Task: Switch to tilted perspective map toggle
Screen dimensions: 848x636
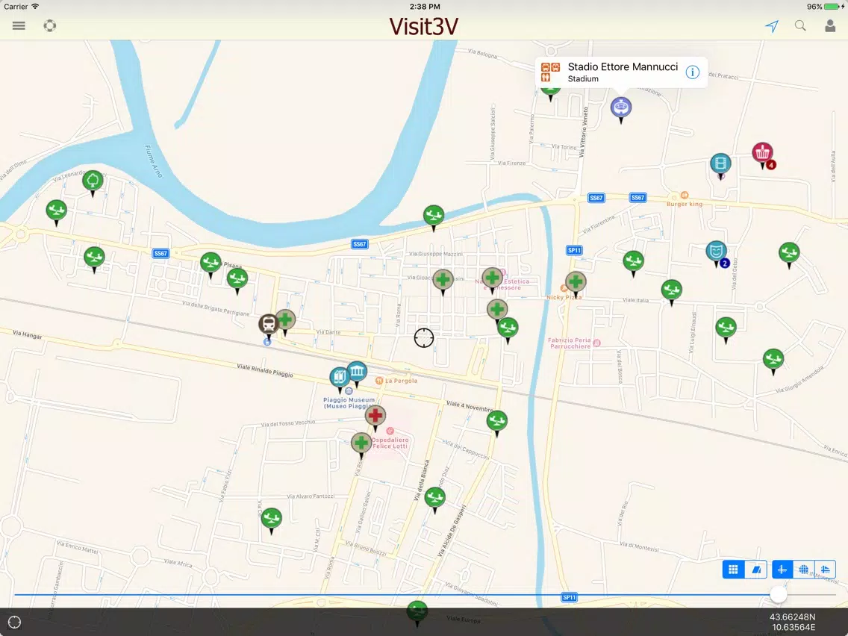Action: pos(756,569)
